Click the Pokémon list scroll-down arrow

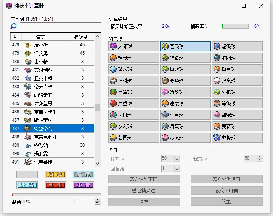(x=97, y=163)
